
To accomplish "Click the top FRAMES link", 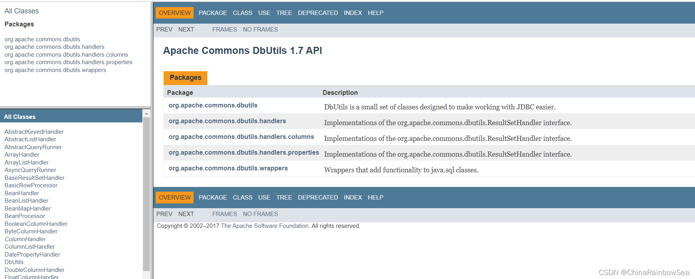I will point(225,30).
